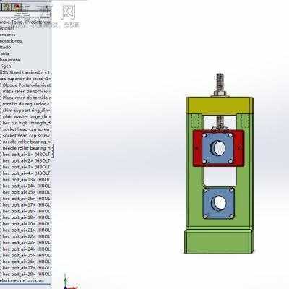Select plain washer large_din component

click(25, 116)
